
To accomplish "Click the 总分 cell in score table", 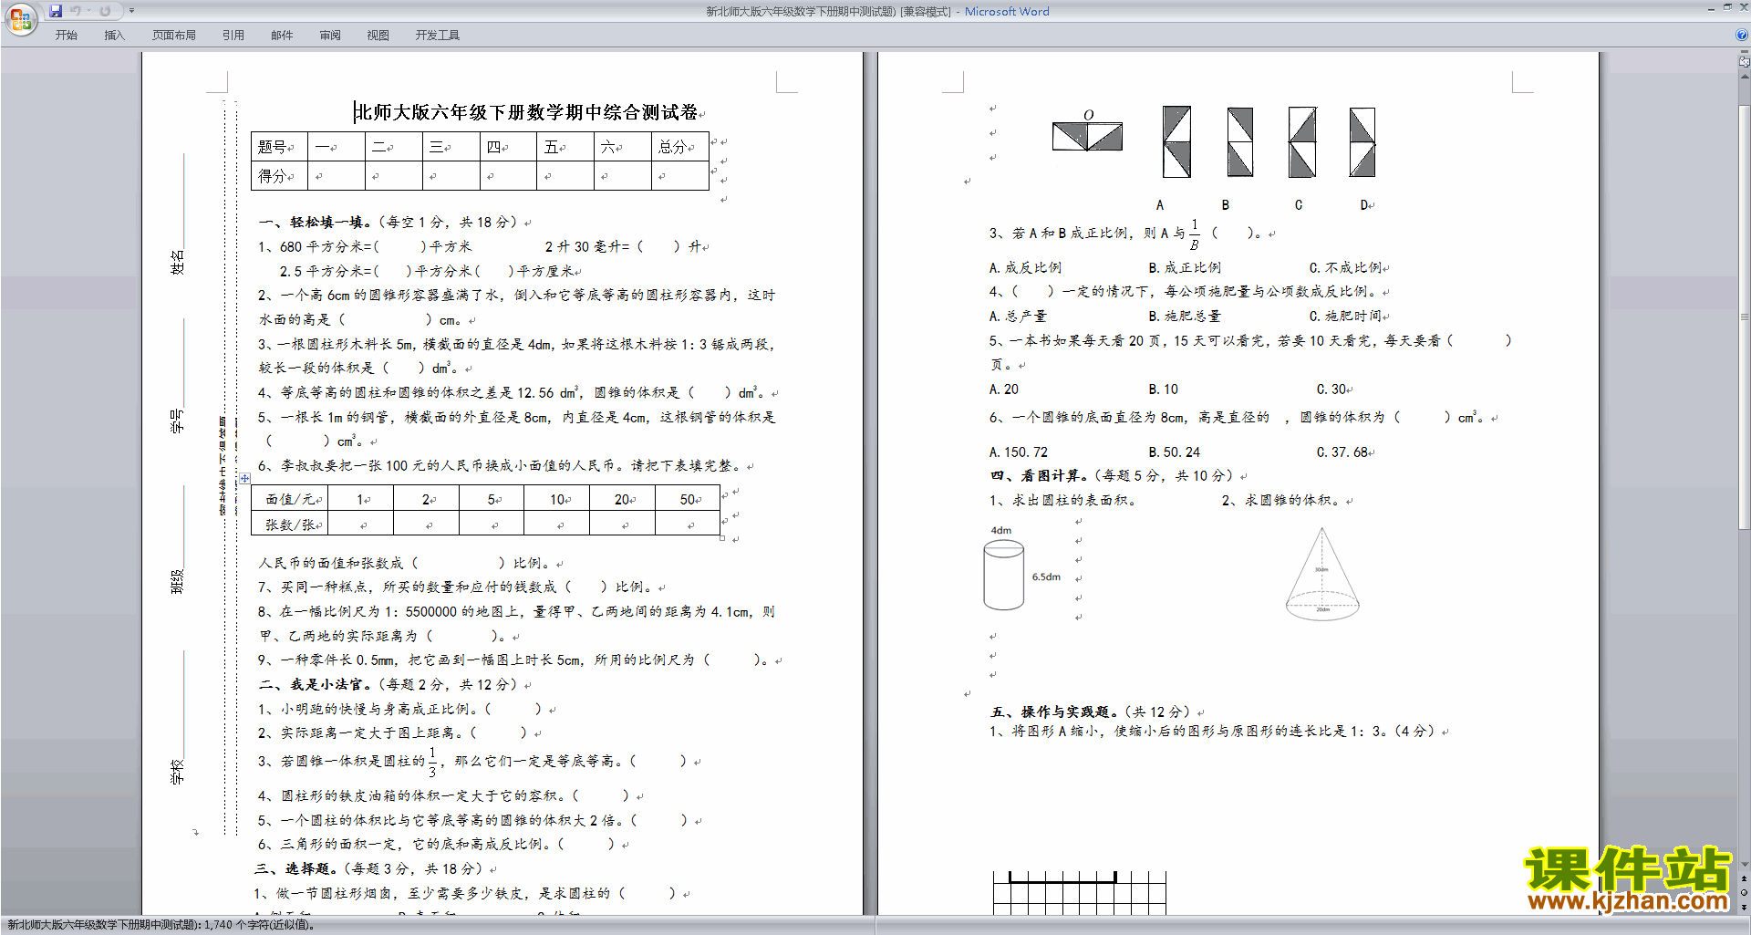I will coord(680,147).
